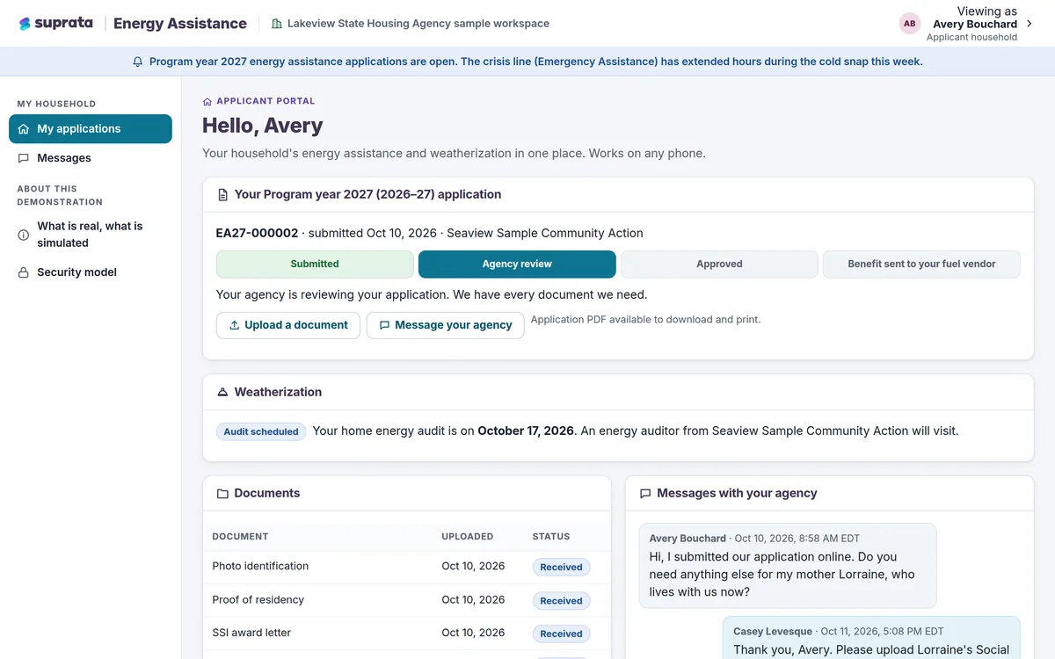Click the Approved progress step

[719, 264]
